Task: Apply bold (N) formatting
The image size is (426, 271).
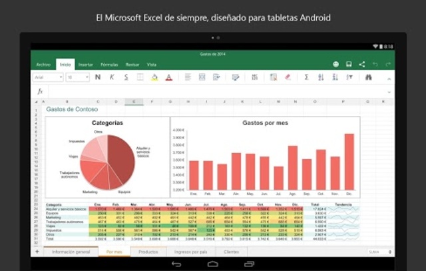Action: 98,77
